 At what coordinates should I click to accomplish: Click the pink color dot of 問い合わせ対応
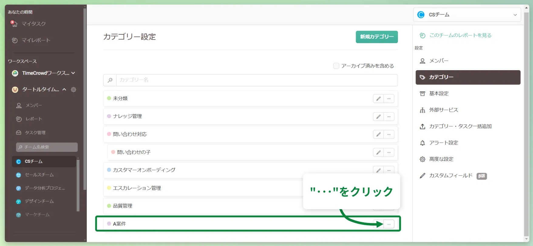click(x=109, y=134)
